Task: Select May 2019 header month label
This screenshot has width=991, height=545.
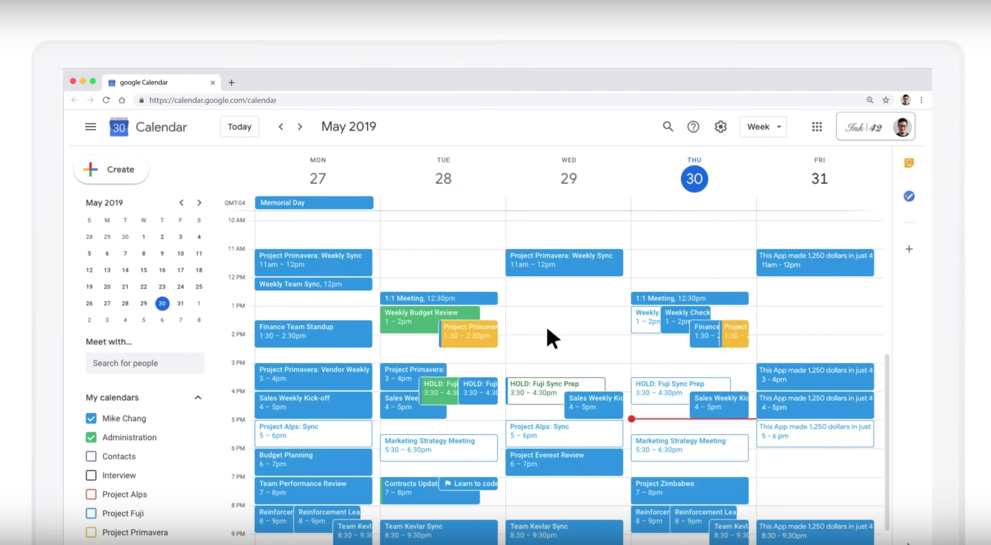Action: (x=348, y=127)
